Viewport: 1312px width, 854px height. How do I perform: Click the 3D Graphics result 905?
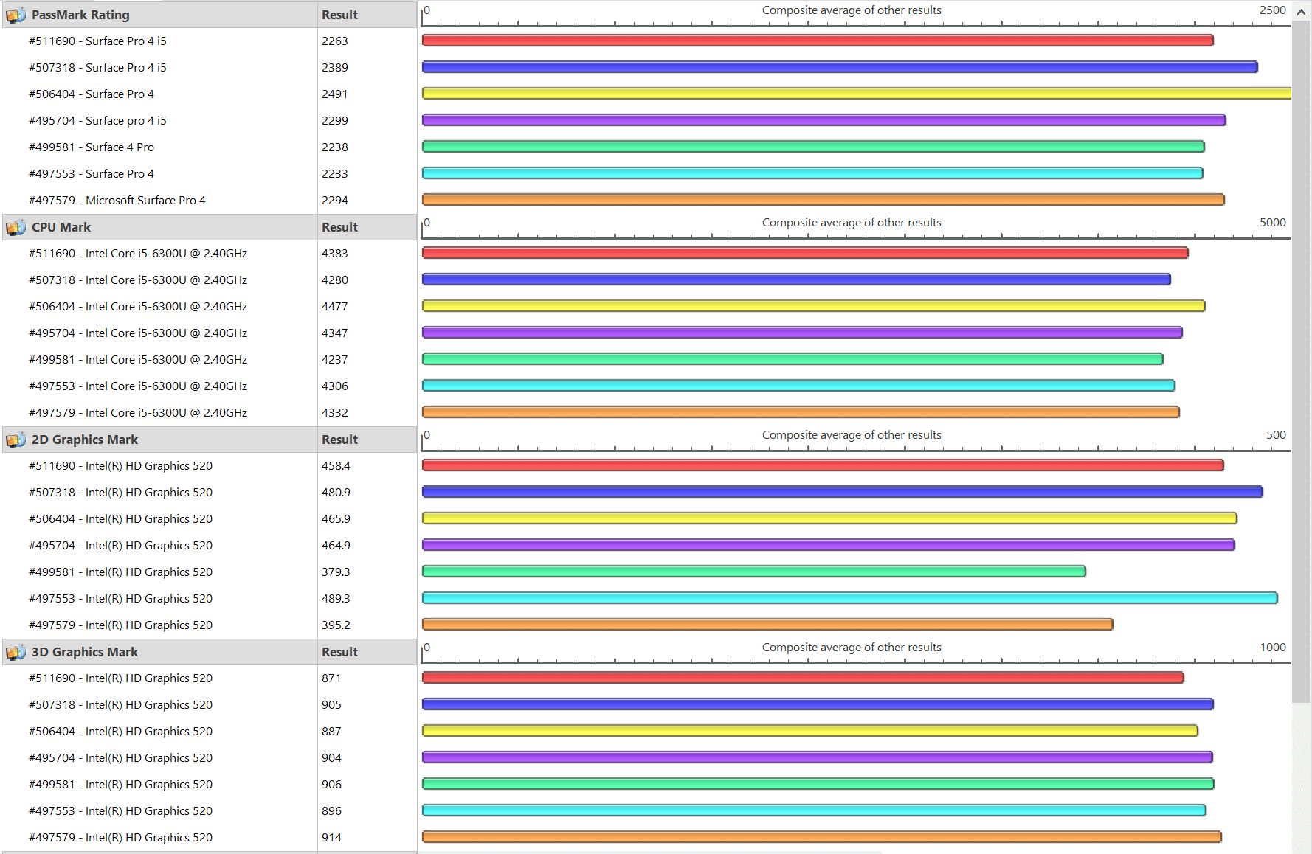(331, 705)
